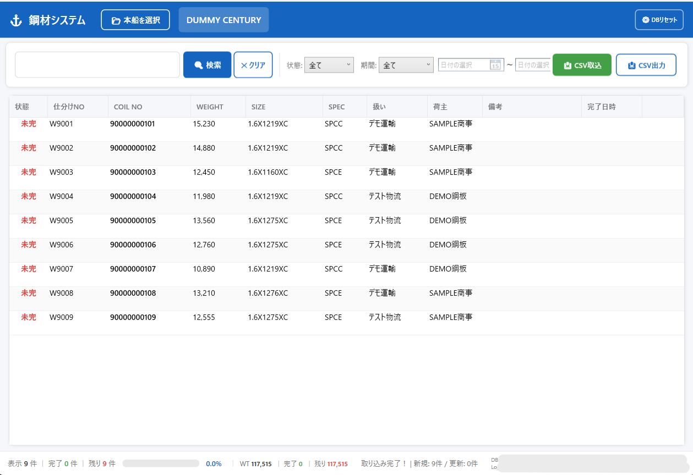Import data with CSV取込 button
The image size is (693, 475).
coord(582,65)
